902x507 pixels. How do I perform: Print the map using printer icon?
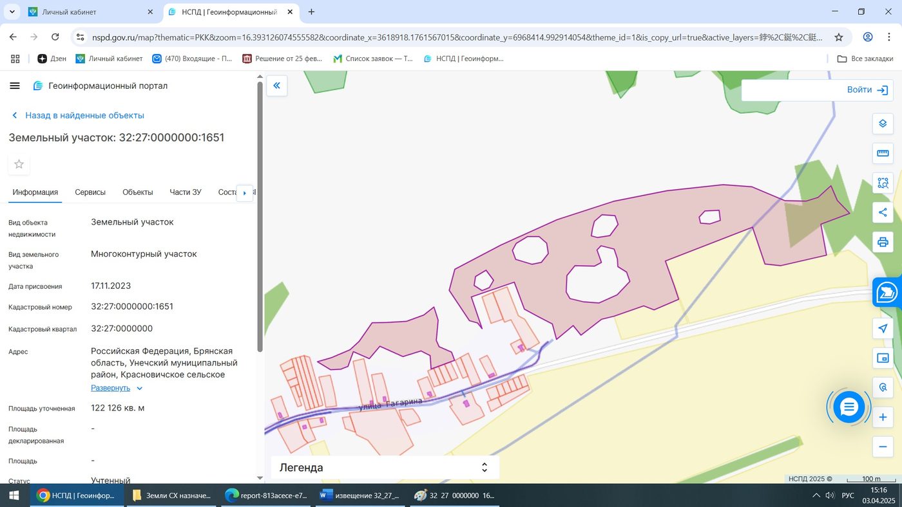pyautogui.click(x=883, y=242)
